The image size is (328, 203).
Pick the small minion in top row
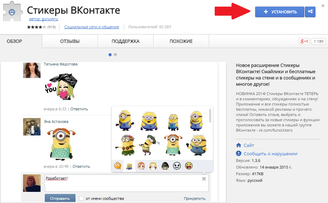pyautogui.click(x=173, y=122)
